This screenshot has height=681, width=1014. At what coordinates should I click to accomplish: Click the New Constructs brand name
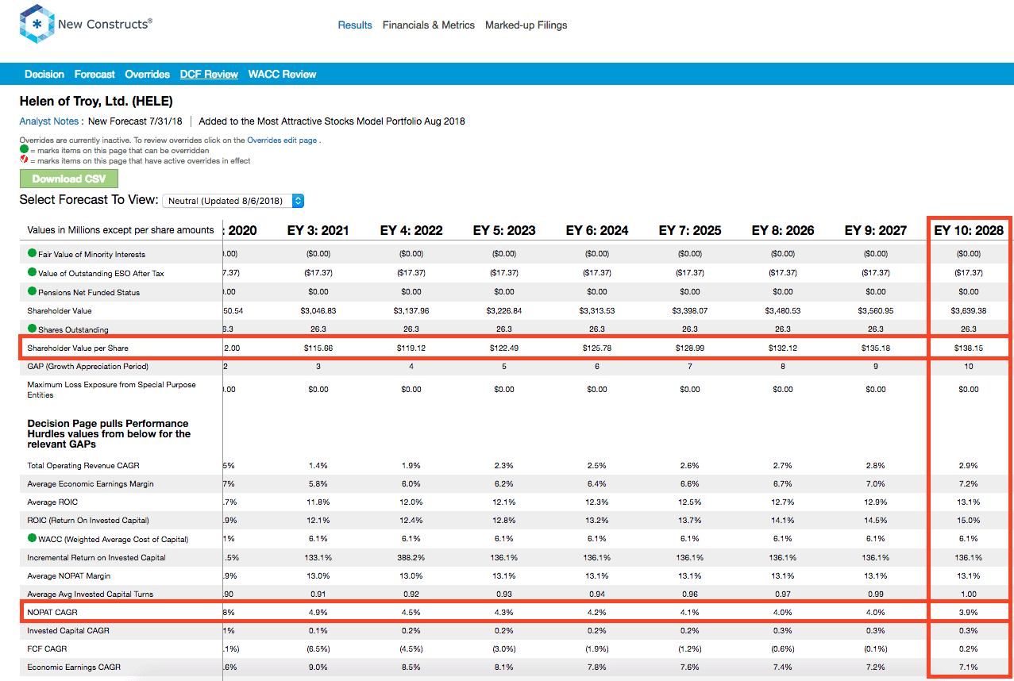[103, 25]
